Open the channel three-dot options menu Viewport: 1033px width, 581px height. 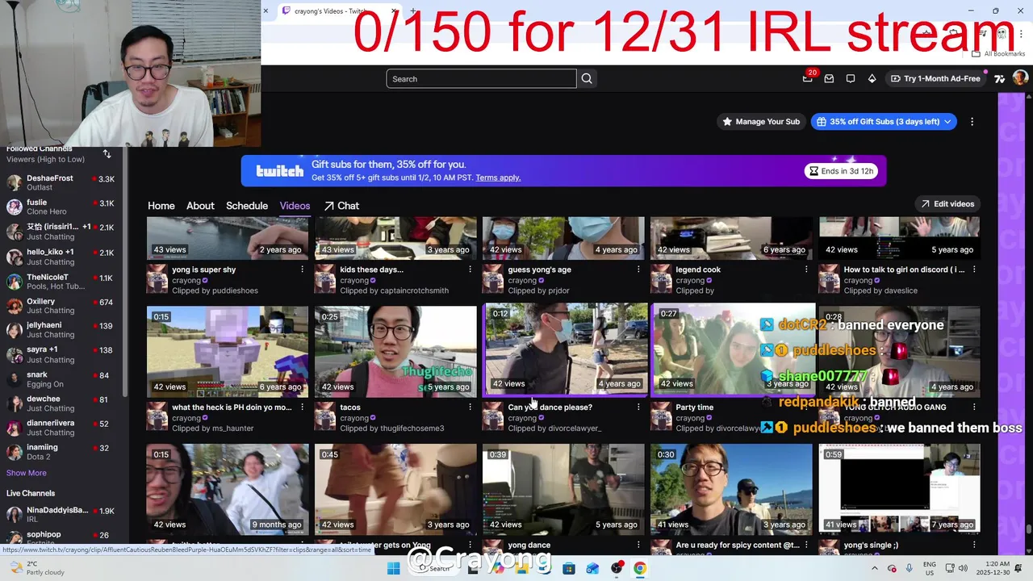972,122
